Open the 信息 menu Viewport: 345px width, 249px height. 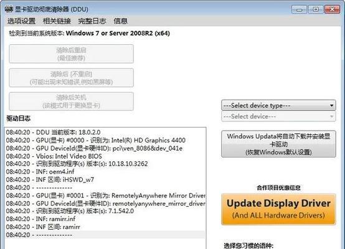[x=120, y=21]
